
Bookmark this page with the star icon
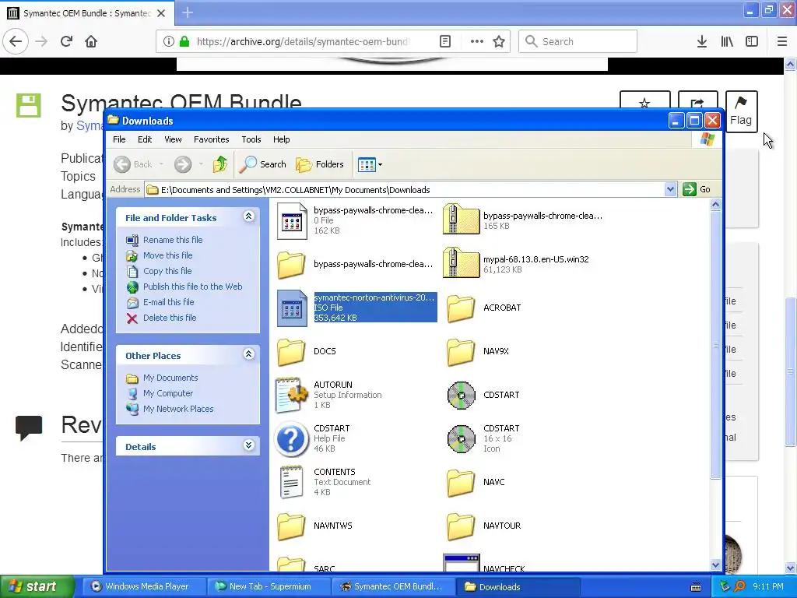(499, 41)
